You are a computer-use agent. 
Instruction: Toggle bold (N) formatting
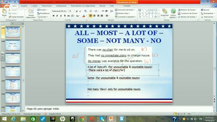click(x=54, y=16)
